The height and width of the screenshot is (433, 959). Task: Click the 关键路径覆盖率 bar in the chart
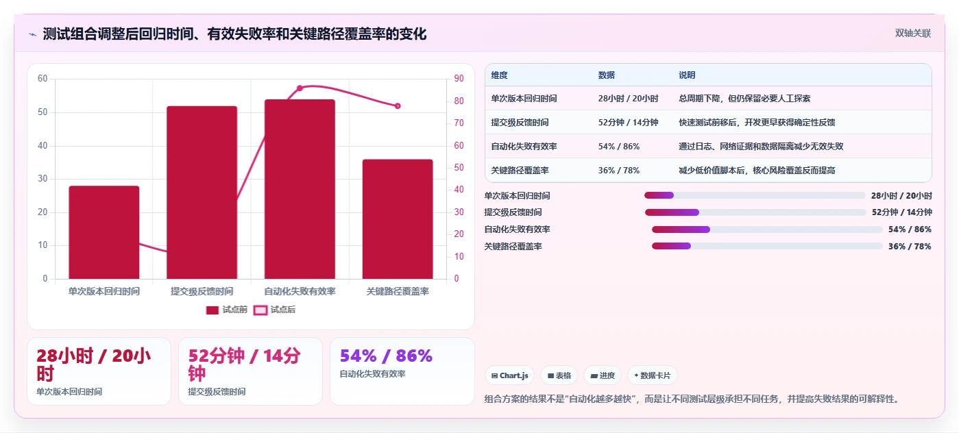coord(398,219)
